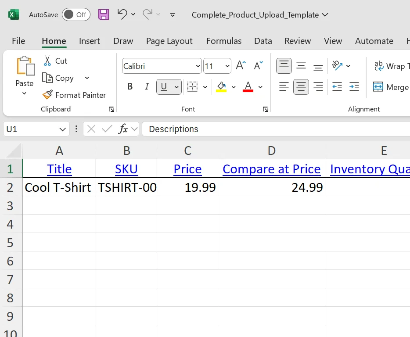Toggle AutoSave off switch
This screenshot has height=337, width=410.
[76, 14]
